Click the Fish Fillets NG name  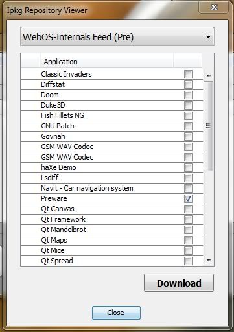point(62,115)
